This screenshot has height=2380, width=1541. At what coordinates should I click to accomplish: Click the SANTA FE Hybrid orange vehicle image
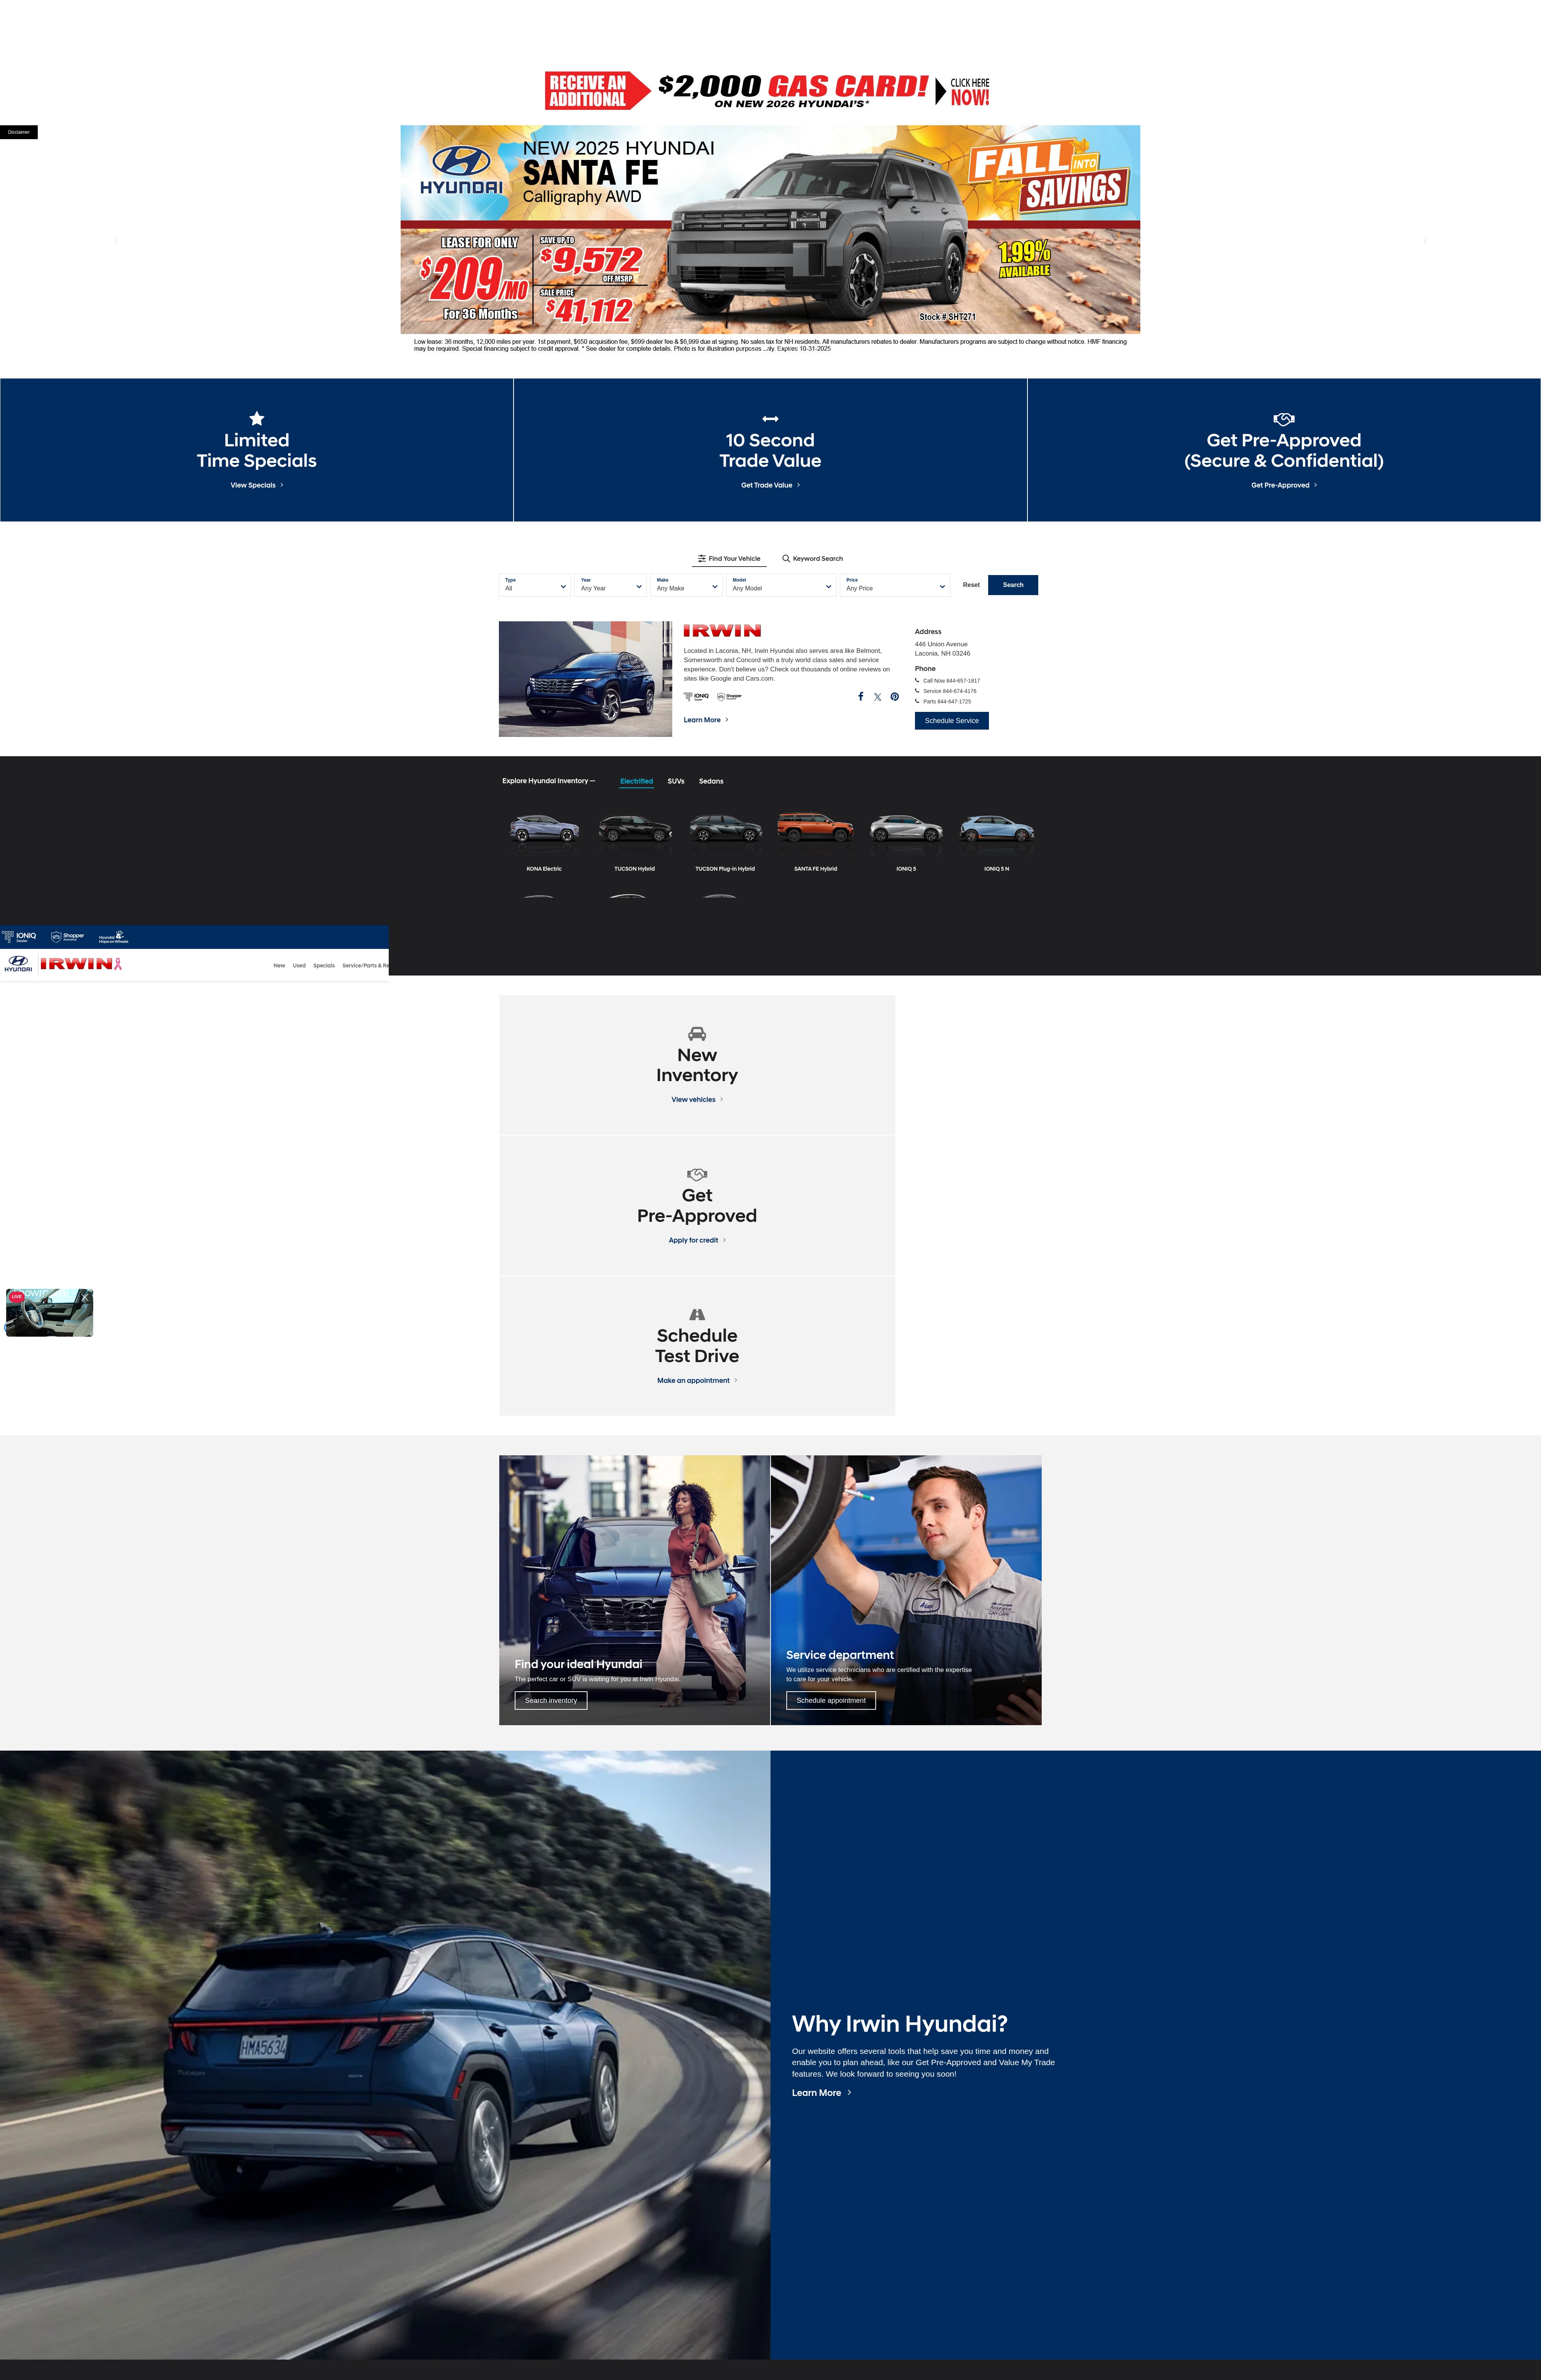pyautogui.click(x=816, y=828)
